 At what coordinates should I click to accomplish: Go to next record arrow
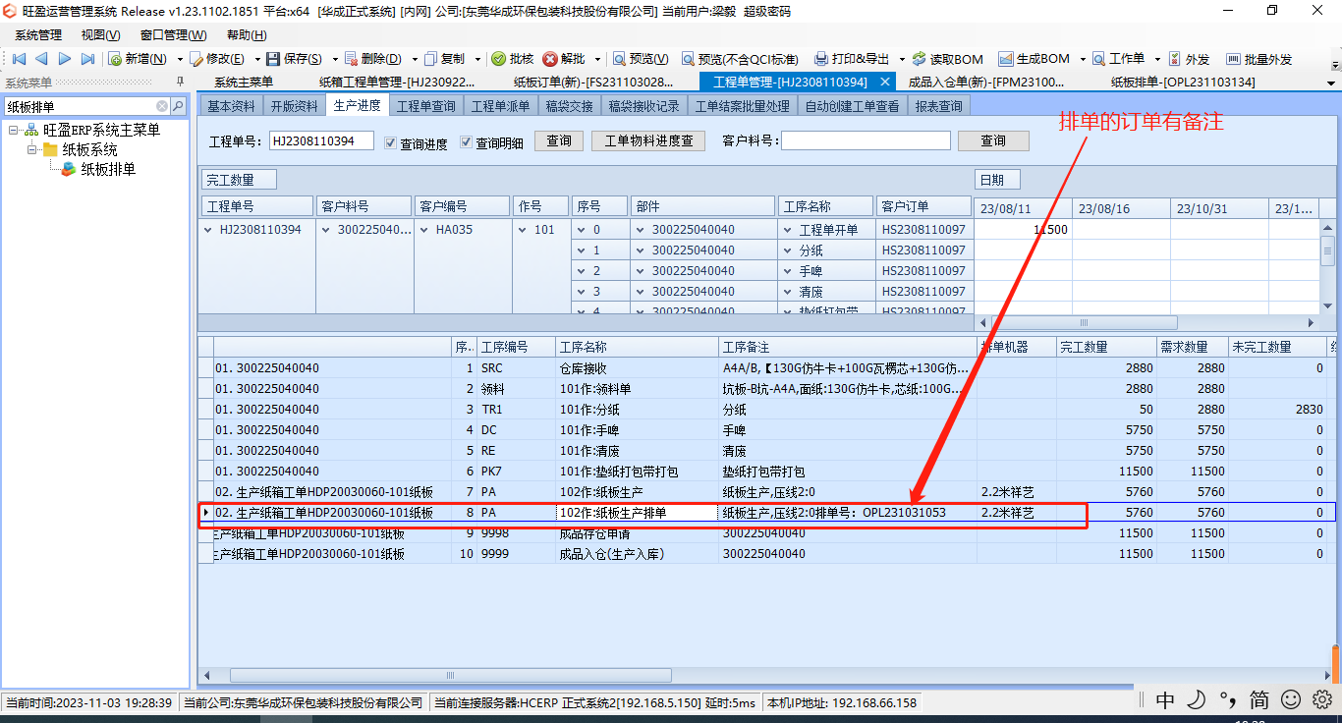pos(65,59)
